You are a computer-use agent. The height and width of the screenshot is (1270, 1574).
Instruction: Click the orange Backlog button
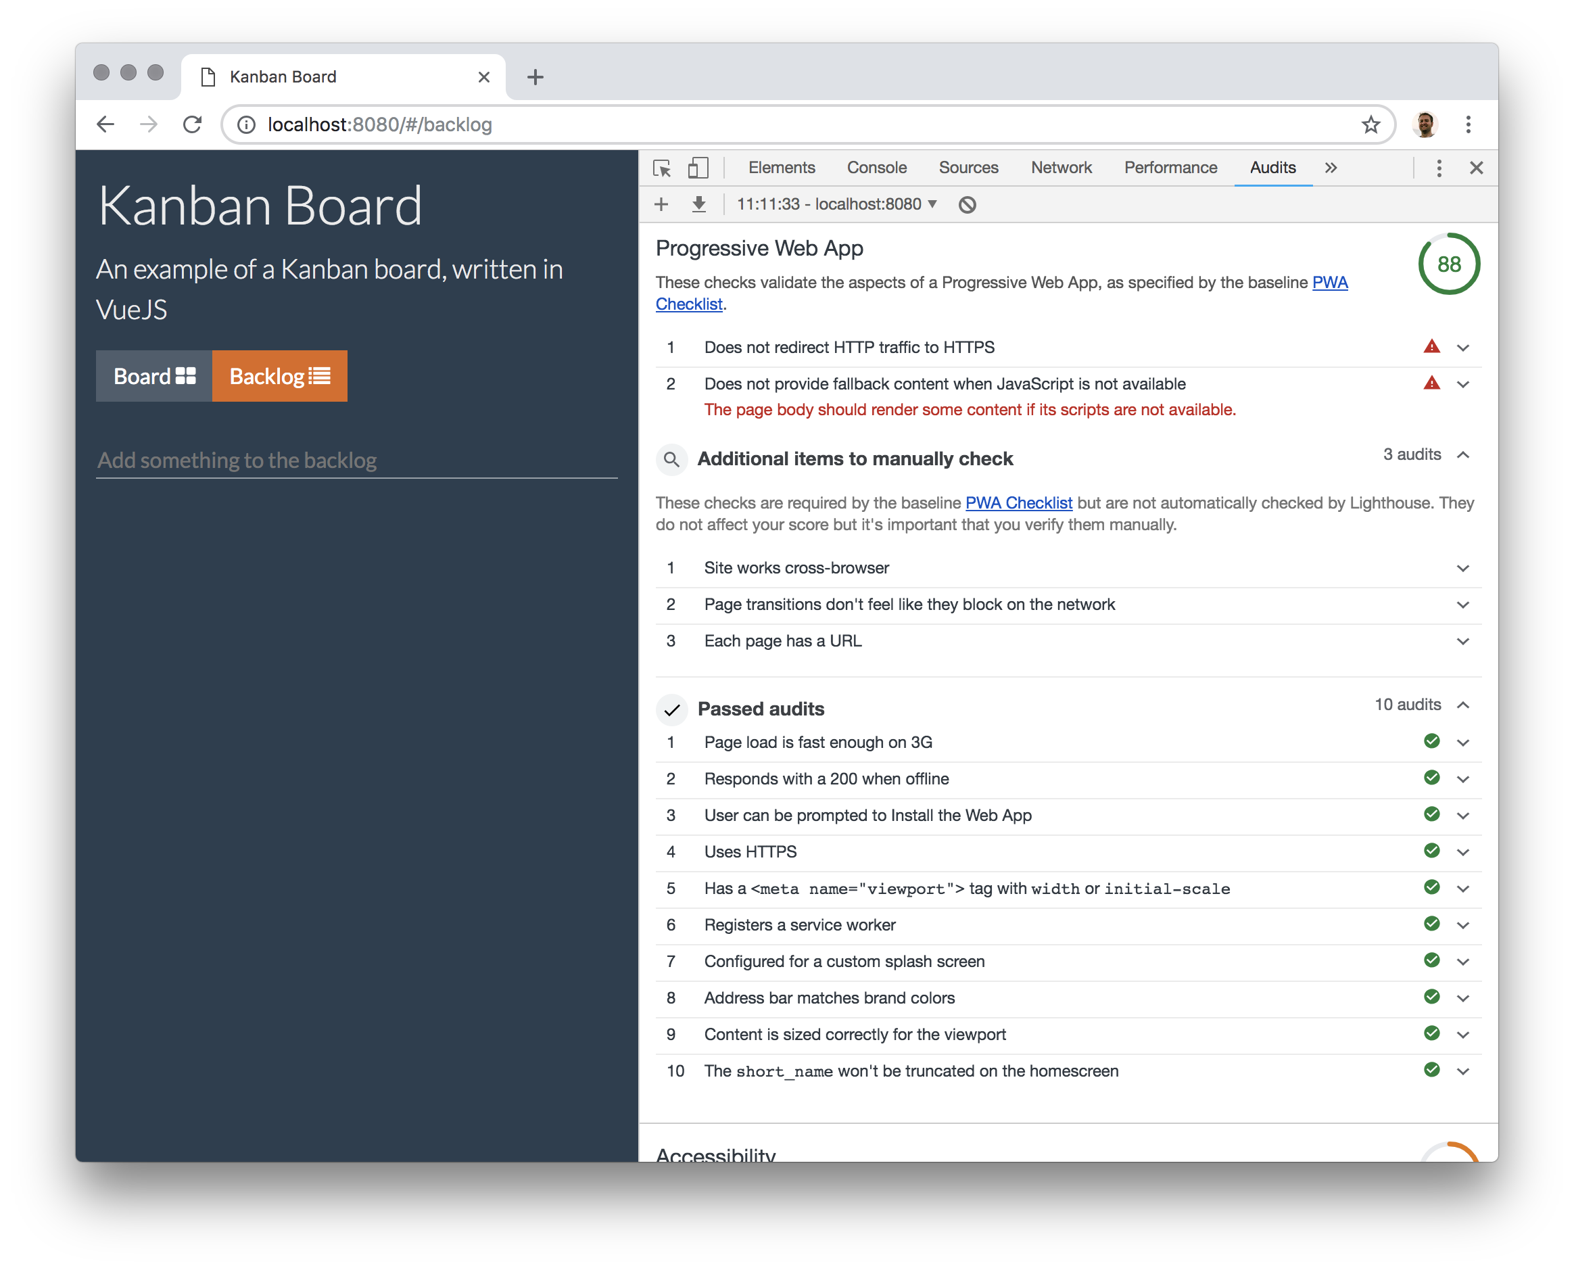coord(279,376)
